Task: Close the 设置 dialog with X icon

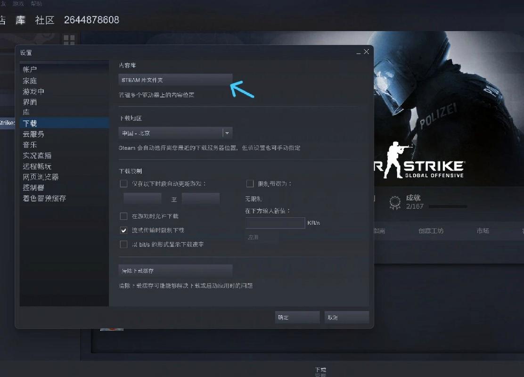Action: [366, 52]
